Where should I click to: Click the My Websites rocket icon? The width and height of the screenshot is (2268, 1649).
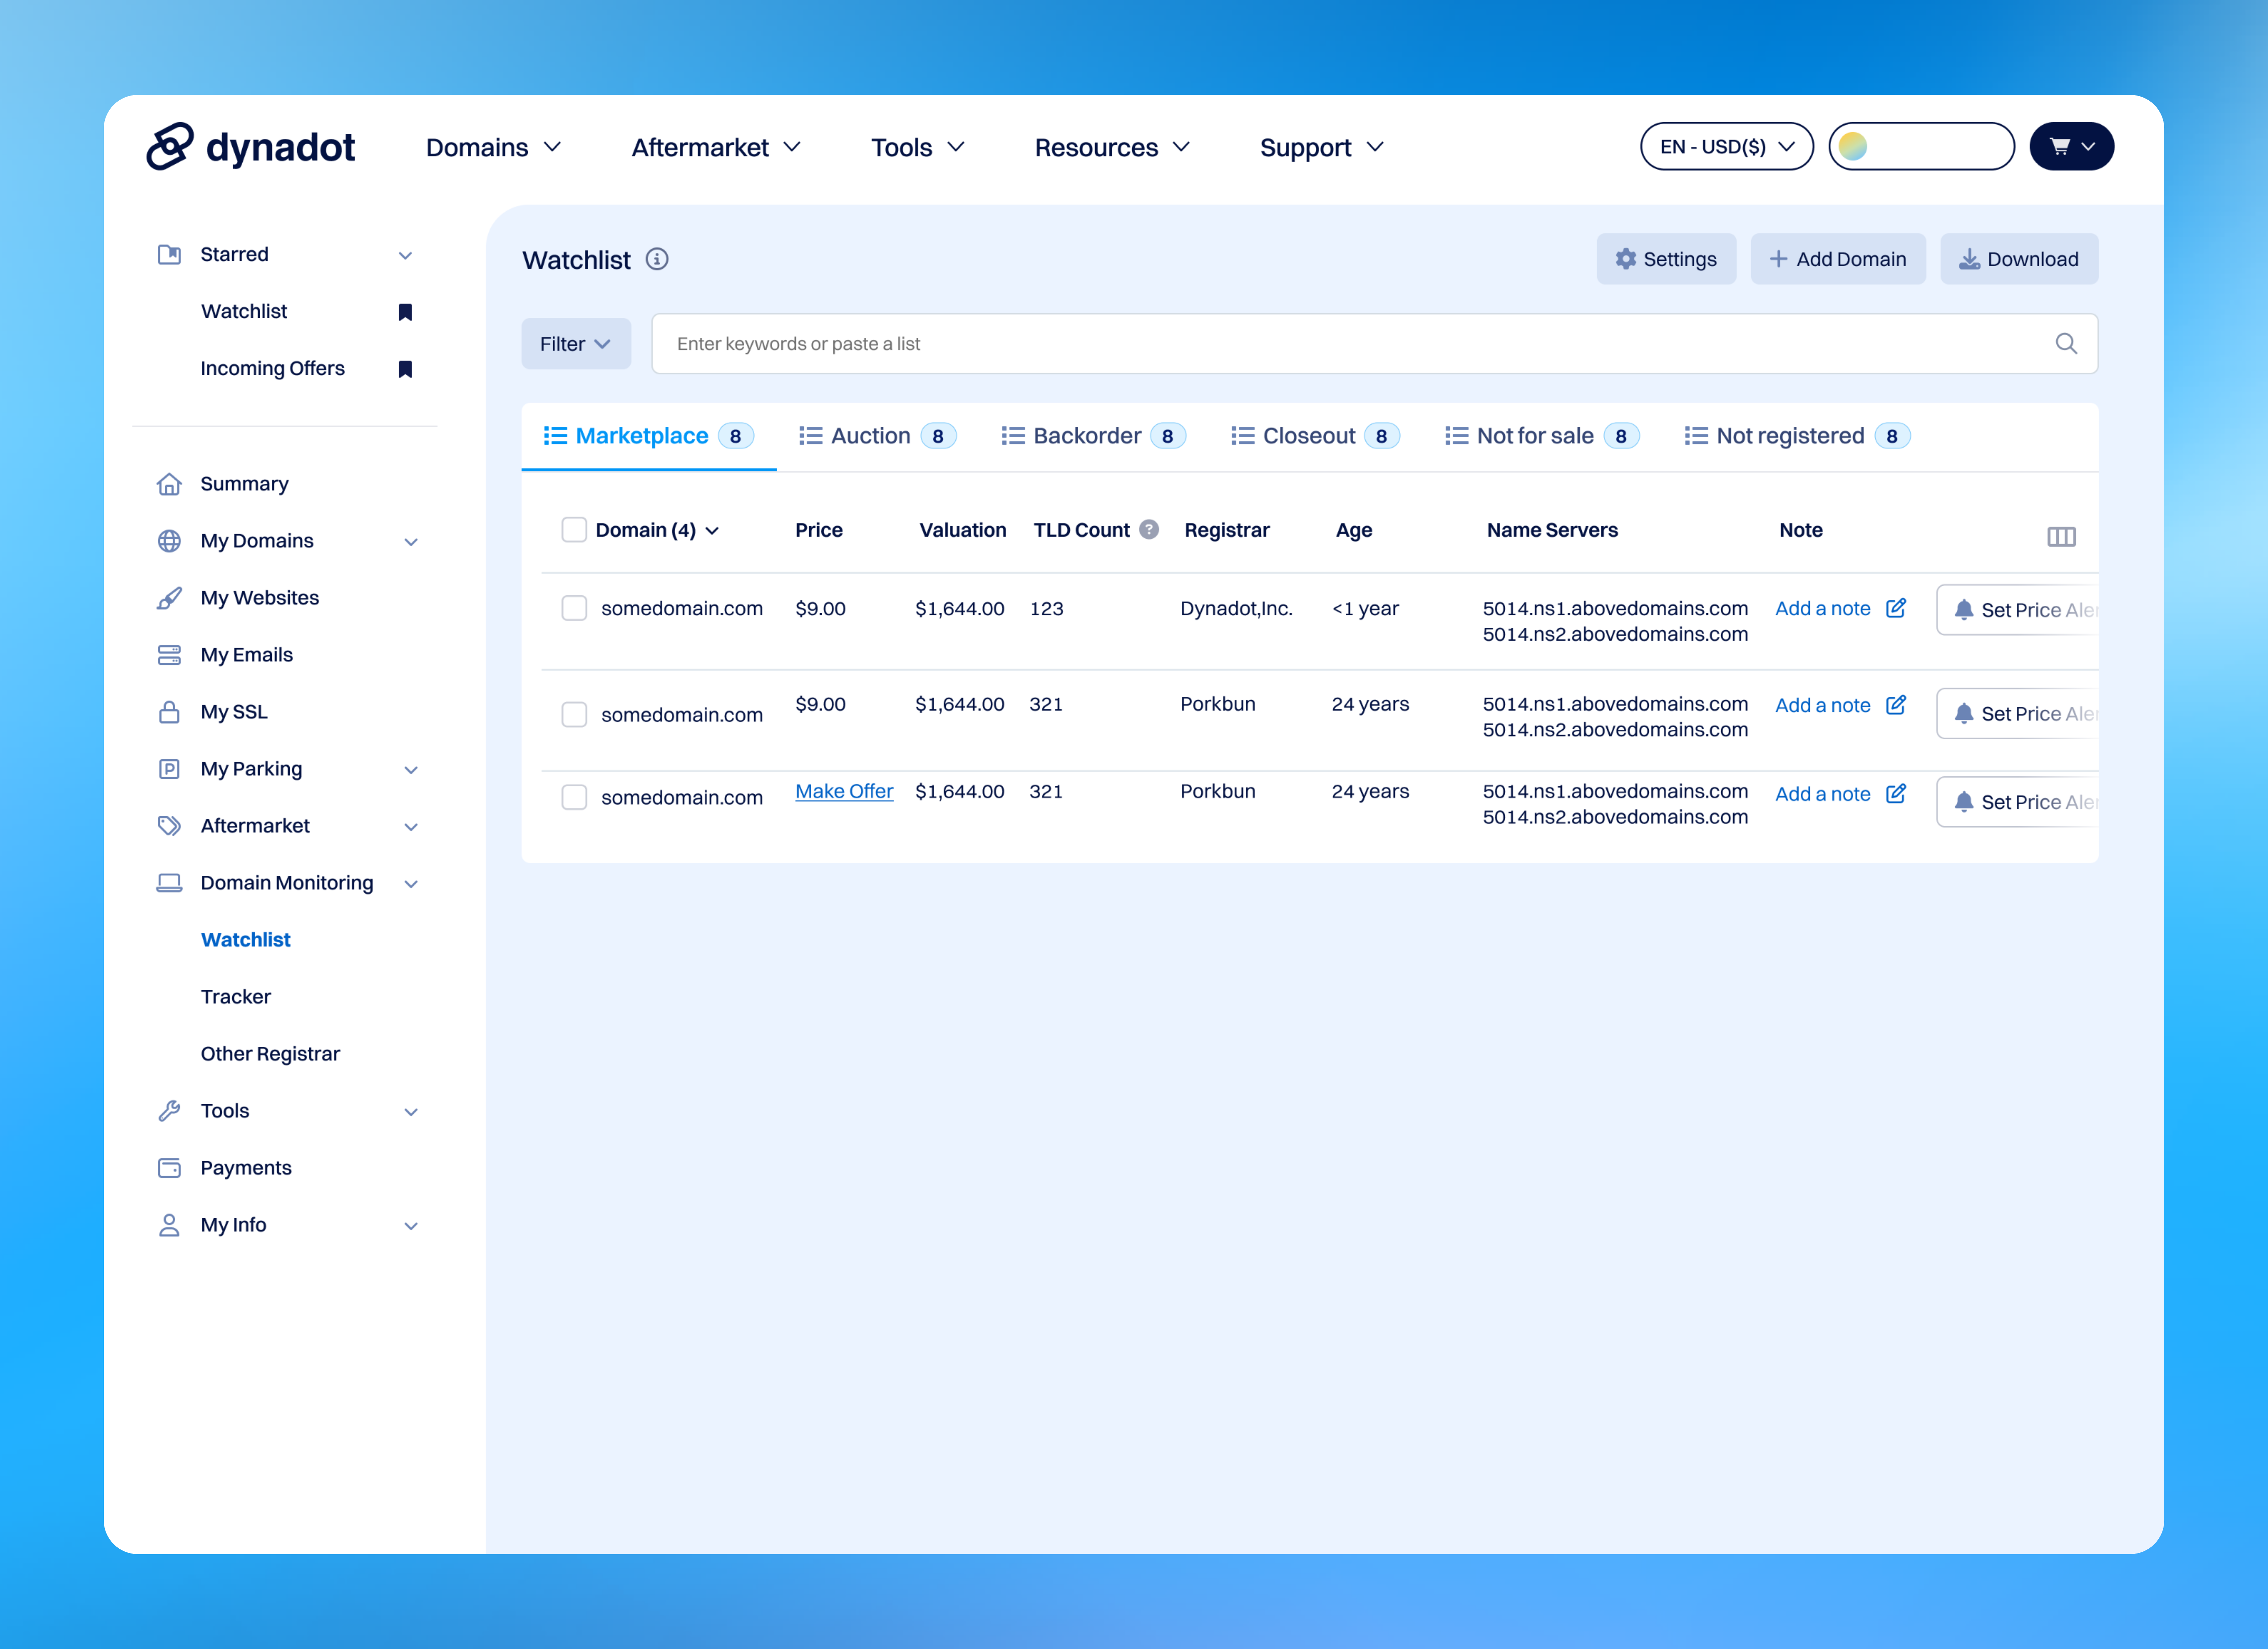coord(169,598)
